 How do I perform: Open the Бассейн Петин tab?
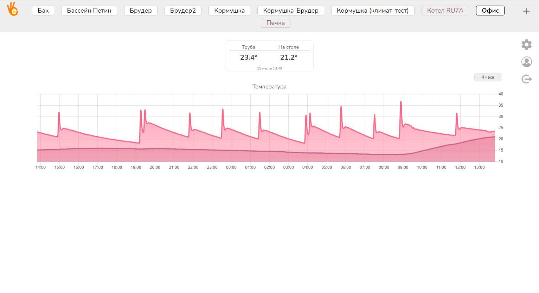click(x=89, y=11)
